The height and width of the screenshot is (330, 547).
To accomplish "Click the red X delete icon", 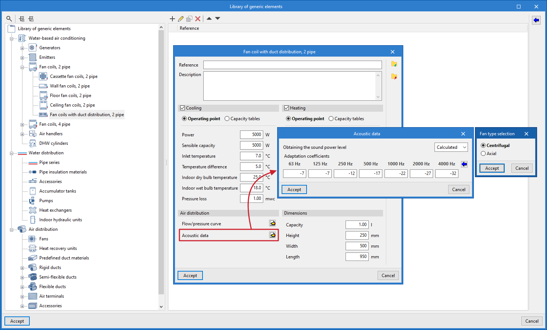I will point(198,18).
